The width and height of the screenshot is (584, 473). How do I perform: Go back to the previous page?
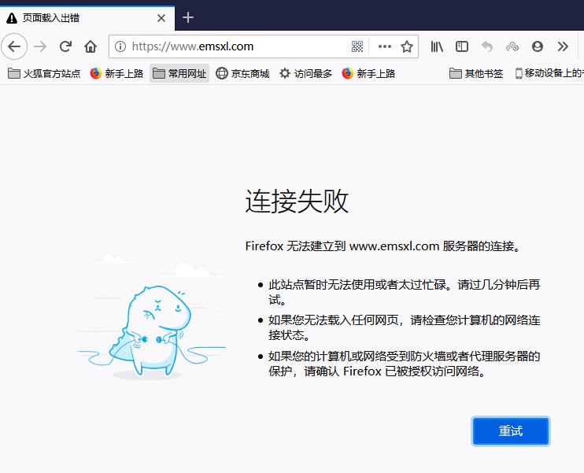pyautogui.click(x=14, y=46)
